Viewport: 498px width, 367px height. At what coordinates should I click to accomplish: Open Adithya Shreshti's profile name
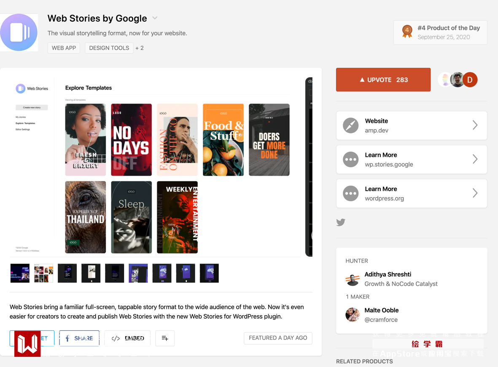click(x=388, y=274)
